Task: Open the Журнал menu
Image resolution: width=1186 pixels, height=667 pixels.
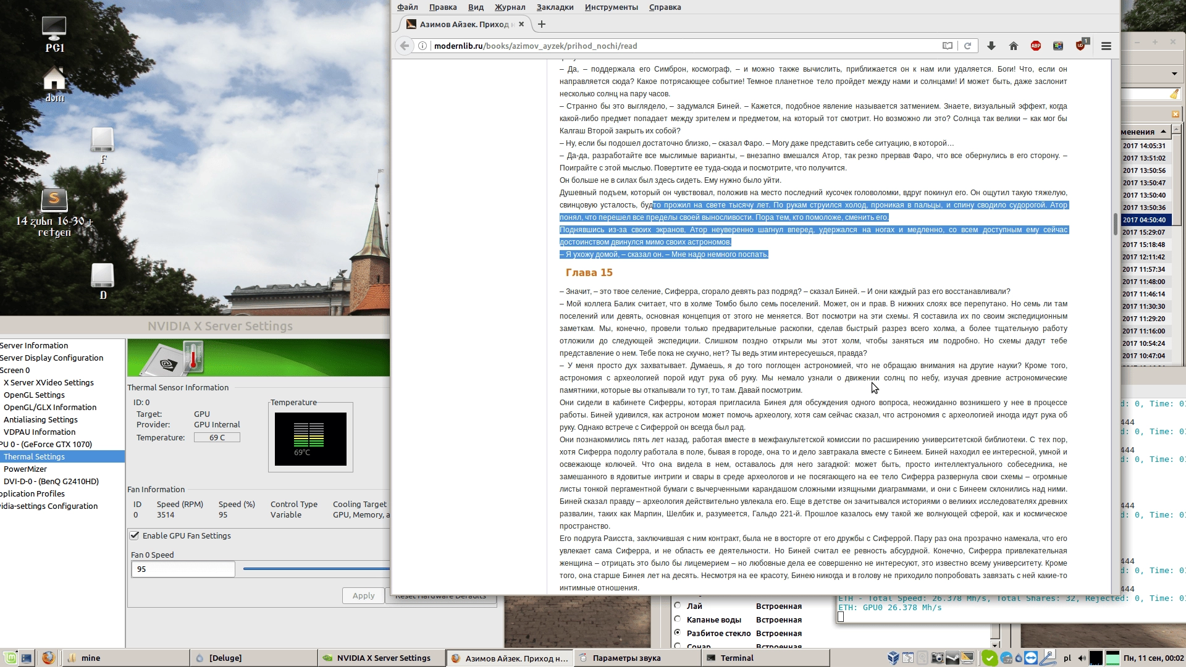Action: tap(510, 7)
